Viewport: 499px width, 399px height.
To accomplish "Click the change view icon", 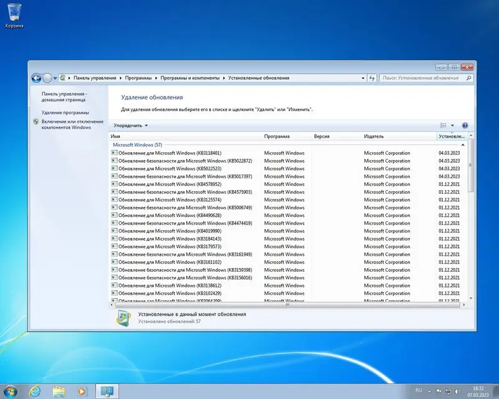I will 443,125.
